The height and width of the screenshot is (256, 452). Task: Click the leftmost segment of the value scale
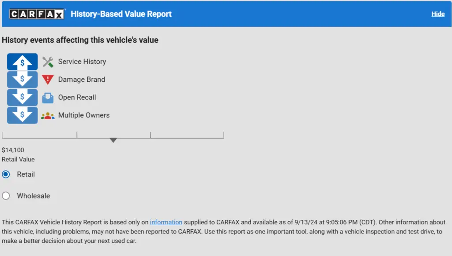point(39,134)
